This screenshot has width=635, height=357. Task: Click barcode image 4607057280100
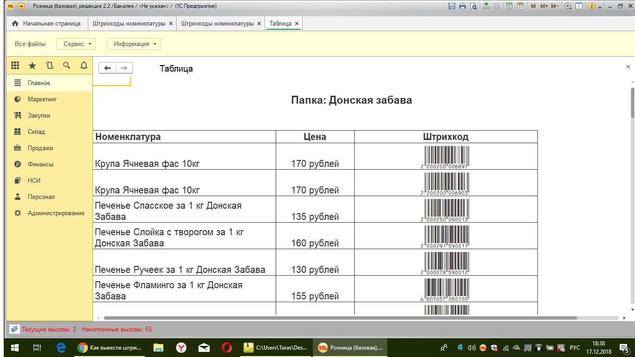click(446, 290)
